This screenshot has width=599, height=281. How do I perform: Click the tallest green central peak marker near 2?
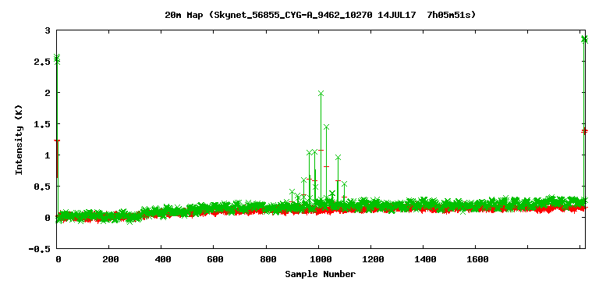[321, 94]
